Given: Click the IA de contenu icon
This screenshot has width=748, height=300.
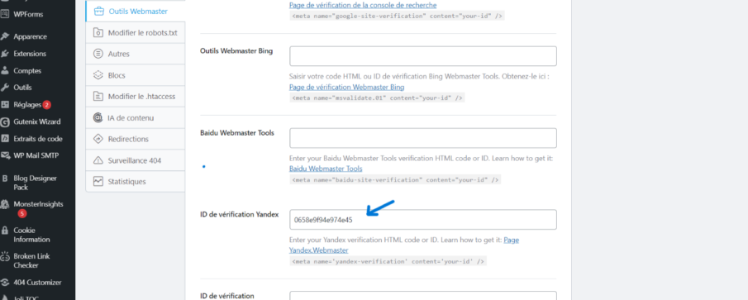Looking at the screenshot, I should point(98,117).
